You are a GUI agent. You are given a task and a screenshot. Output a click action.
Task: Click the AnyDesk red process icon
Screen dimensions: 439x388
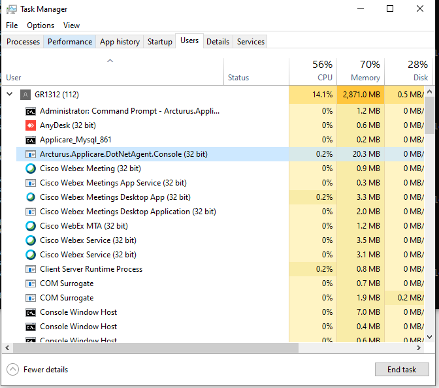pos(31,125)
